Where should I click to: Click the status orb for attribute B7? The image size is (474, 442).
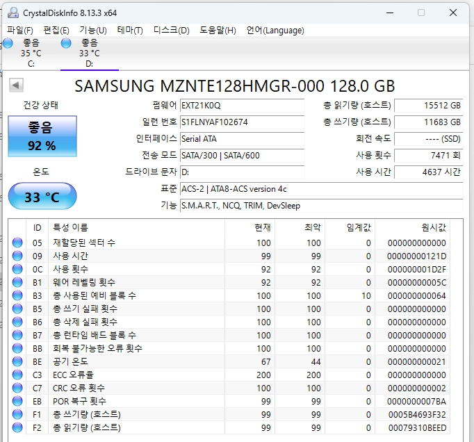click(17, 335)
